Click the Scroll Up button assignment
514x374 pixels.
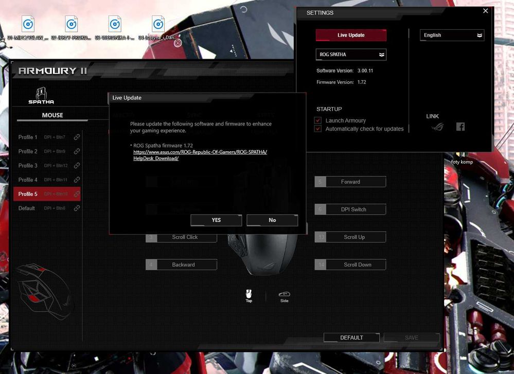tap(350, 237)
